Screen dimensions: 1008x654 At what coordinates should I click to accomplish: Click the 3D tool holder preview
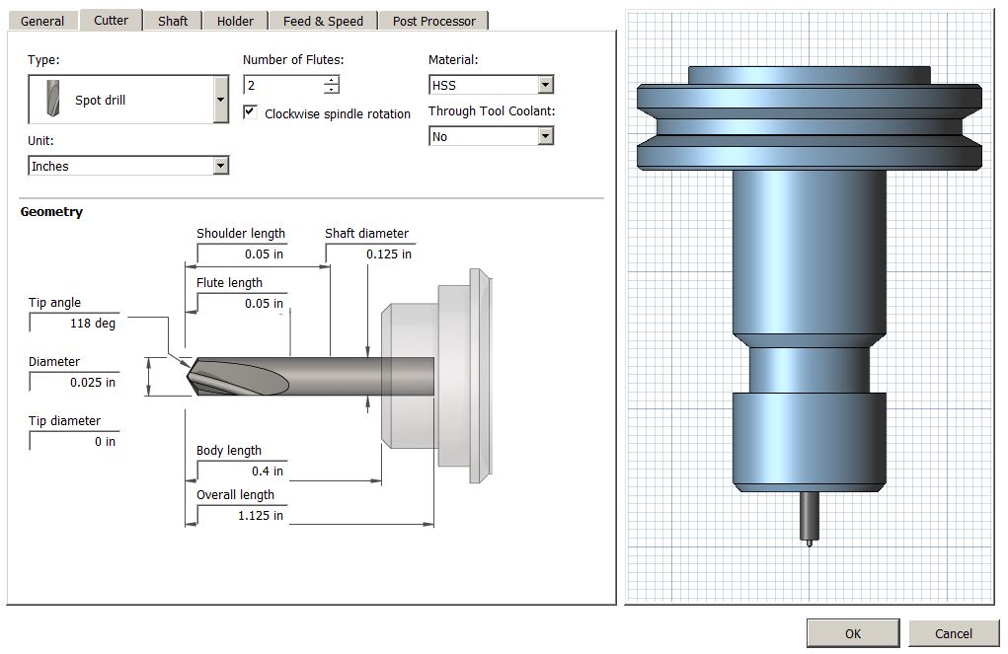(810, 308)
